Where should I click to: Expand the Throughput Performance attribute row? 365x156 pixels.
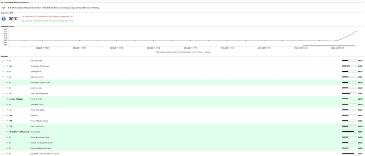3,66
